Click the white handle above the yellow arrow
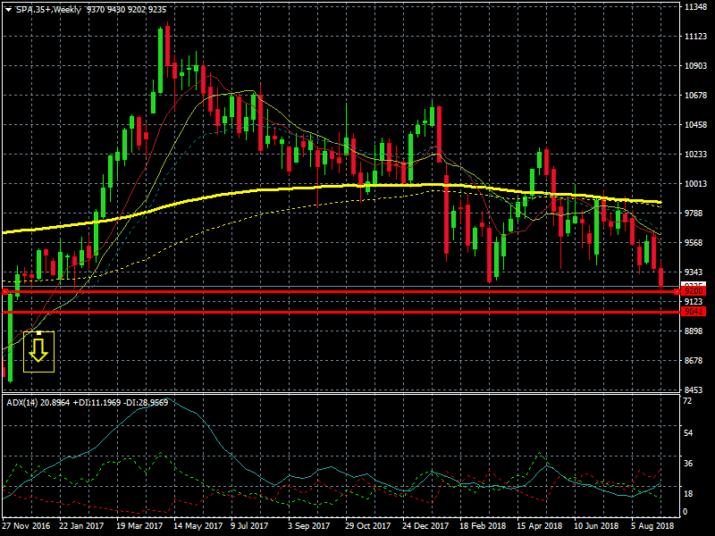The height and width of the screenshot is (536, 715). (x=38, y=332)
